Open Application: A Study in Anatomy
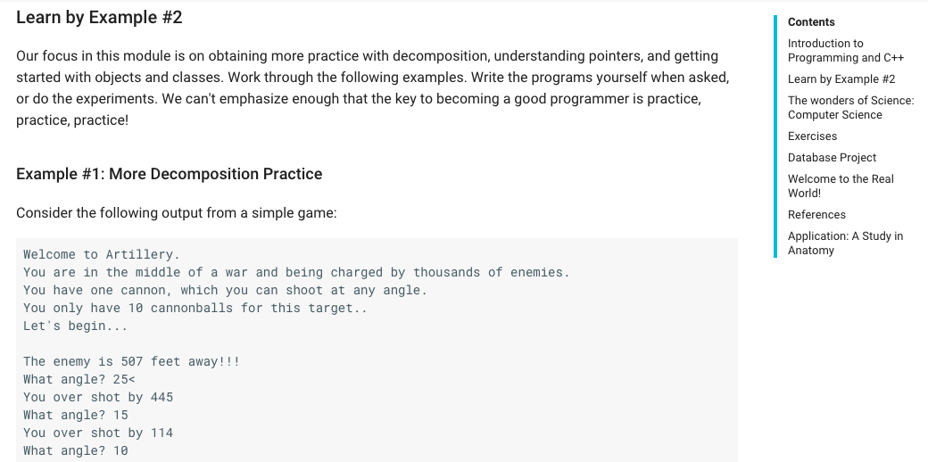 point(845,243)
